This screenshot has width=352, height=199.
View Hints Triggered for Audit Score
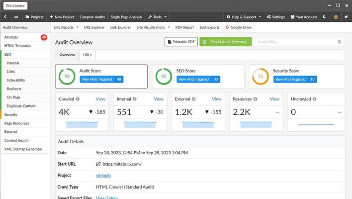point(101,79)
